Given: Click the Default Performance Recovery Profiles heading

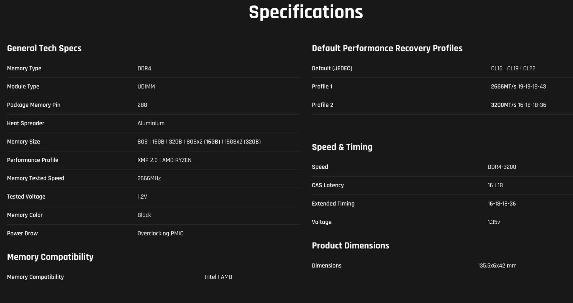Looking at the screenshot, I should pyautogui.click(x=387, y=48).
